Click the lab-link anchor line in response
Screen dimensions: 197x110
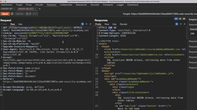(143, 106)
